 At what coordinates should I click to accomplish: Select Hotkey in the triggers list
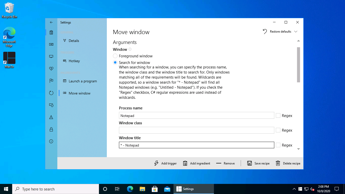click(x=74, y=61)
